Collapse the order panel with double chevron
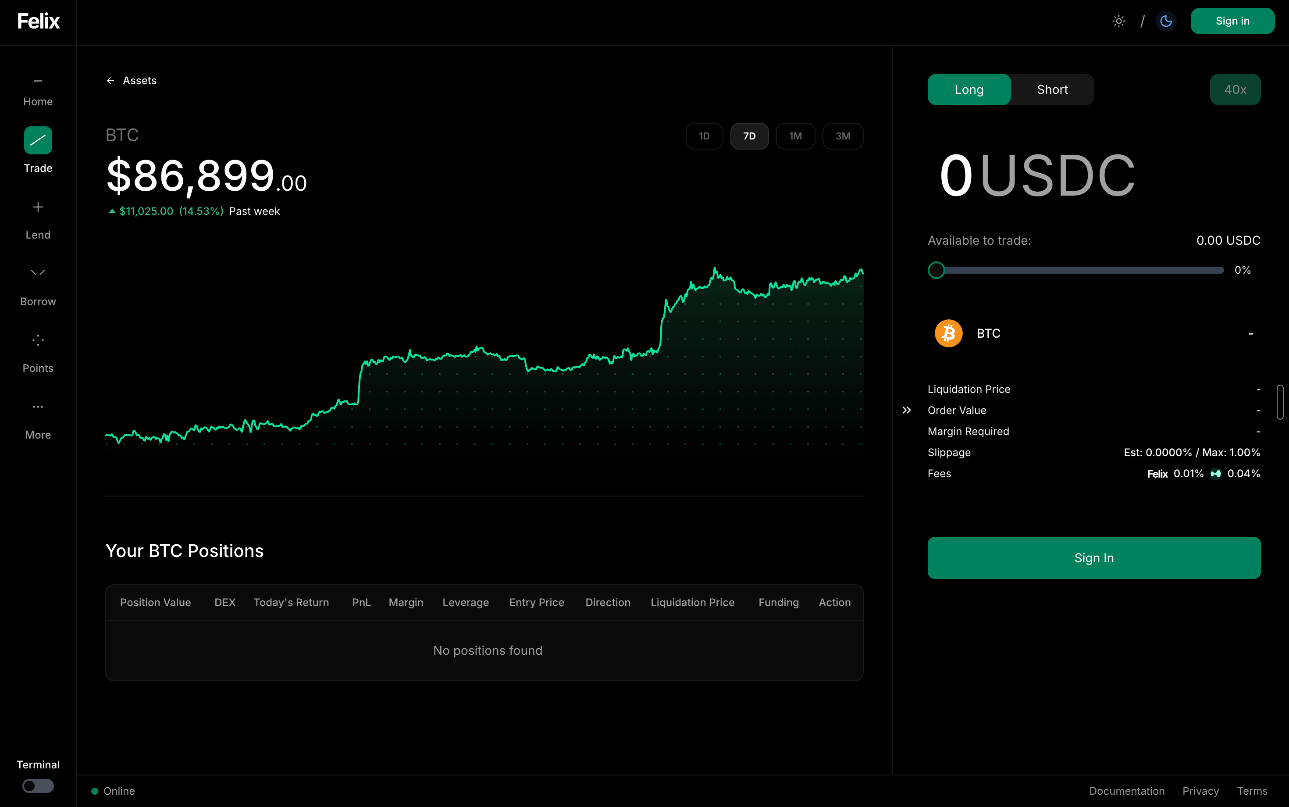 pyautogui.click(x=906, y=410)
